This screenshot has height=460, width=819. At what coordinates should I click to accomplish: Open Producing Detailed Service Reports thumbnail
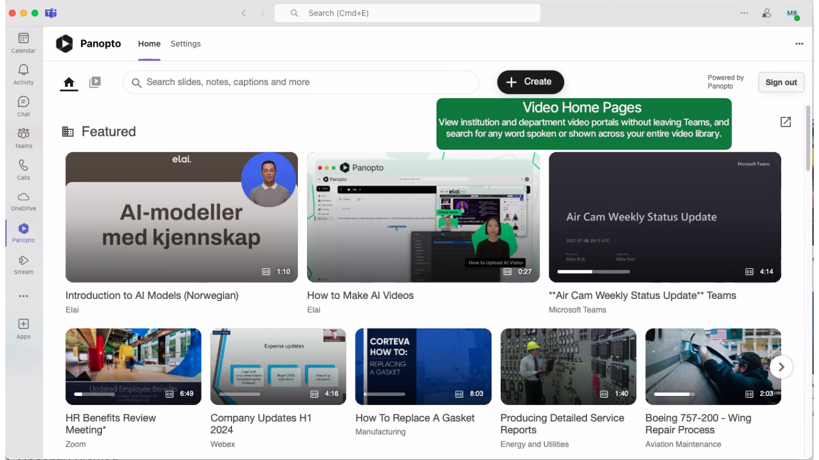click(568, 367)
